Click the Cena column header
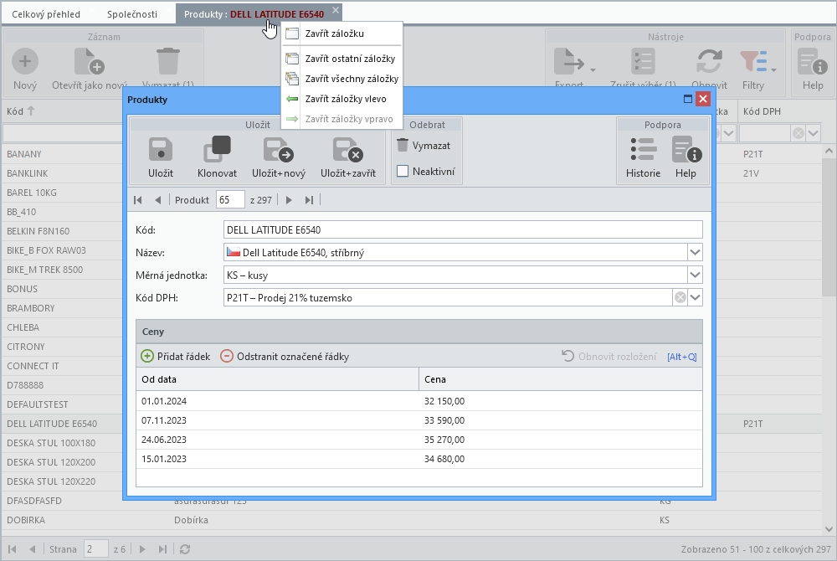Image resolution: width=837 pixels, height=561 pixels. coord(561,379)
